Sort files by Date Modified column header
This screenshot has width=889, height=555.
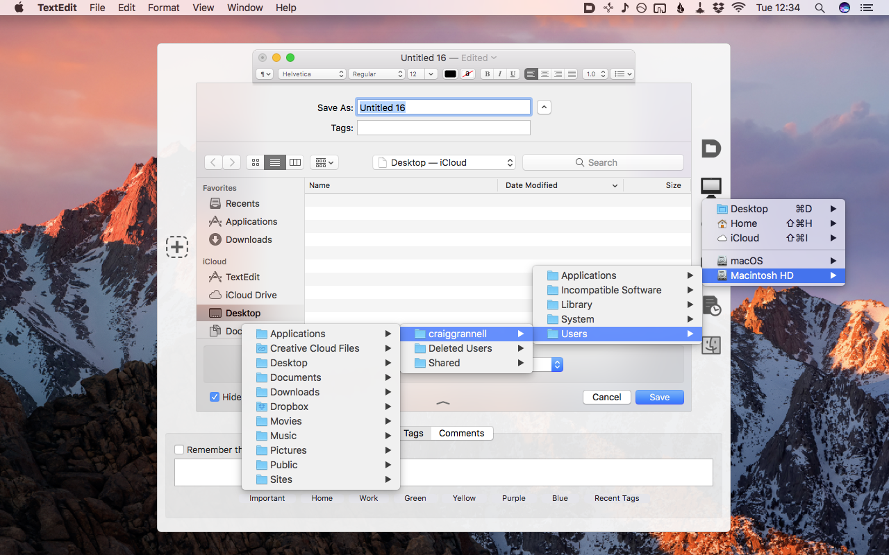560,185
